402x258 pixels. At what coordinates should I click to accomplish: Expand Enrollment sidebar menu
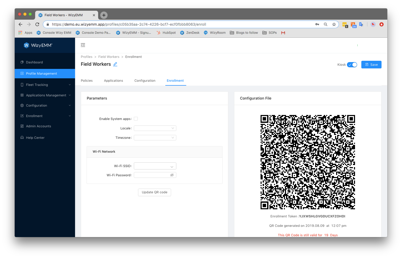45,116
